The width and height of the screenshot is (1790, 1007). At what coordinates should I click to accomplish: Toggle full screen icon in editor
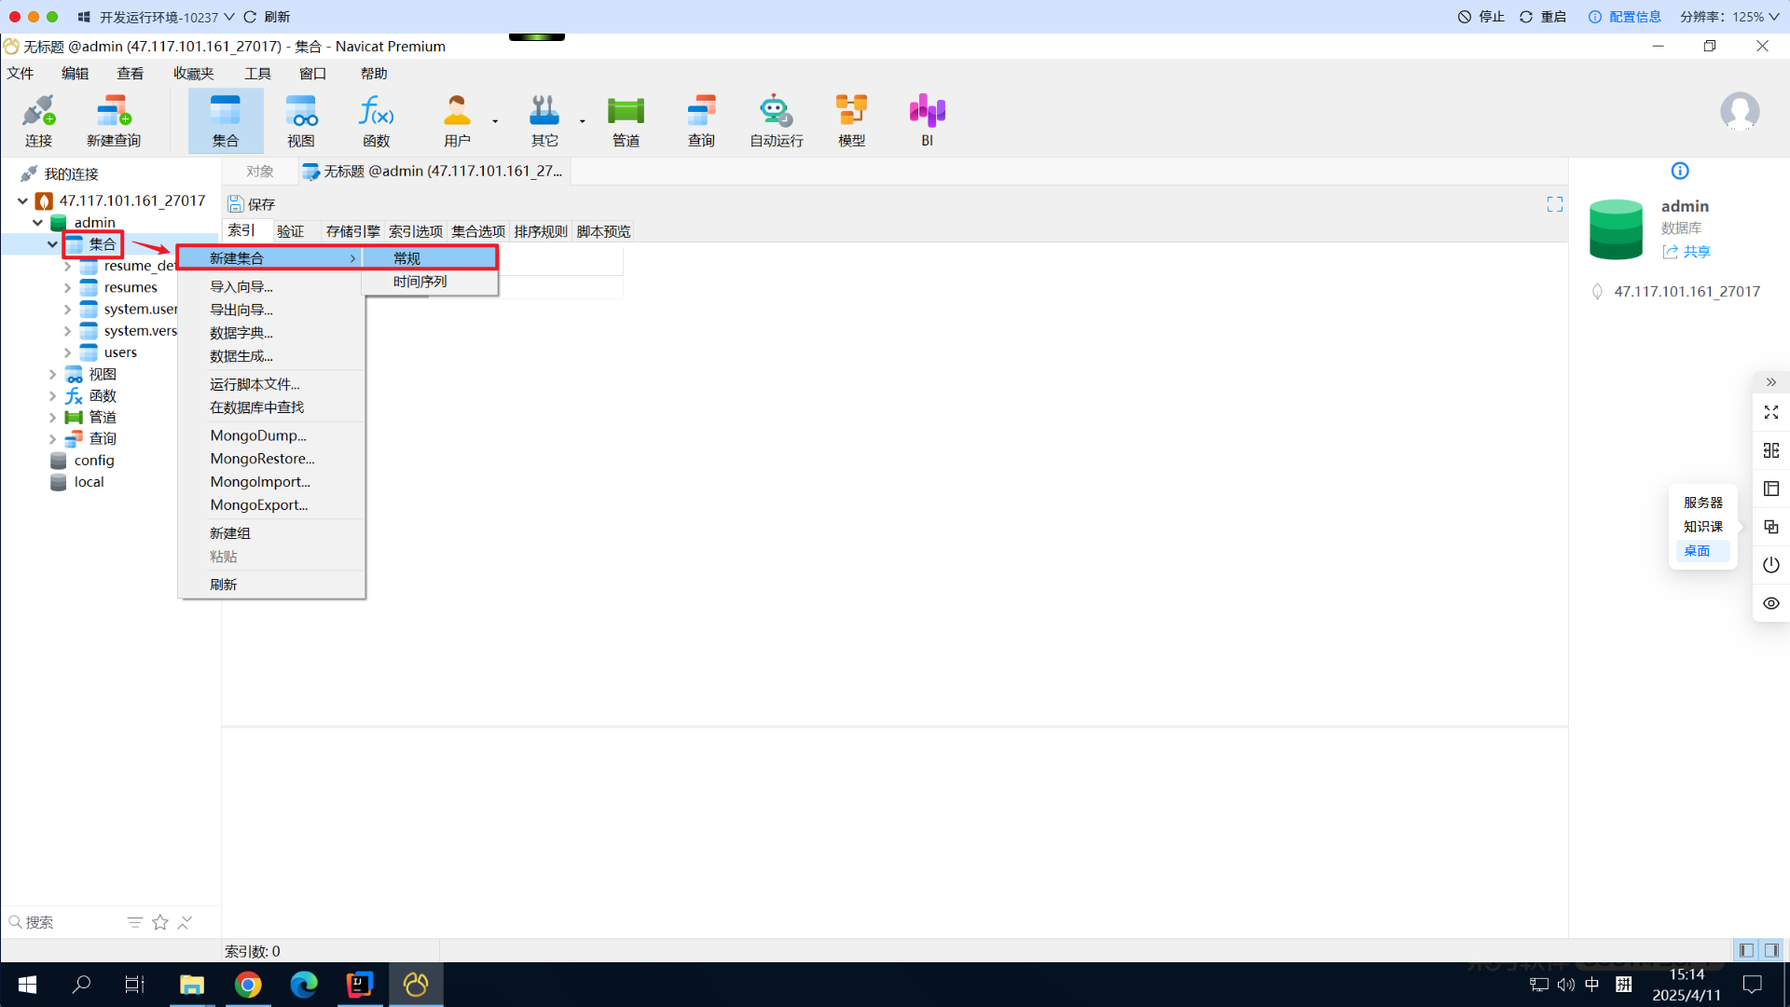1555,204
